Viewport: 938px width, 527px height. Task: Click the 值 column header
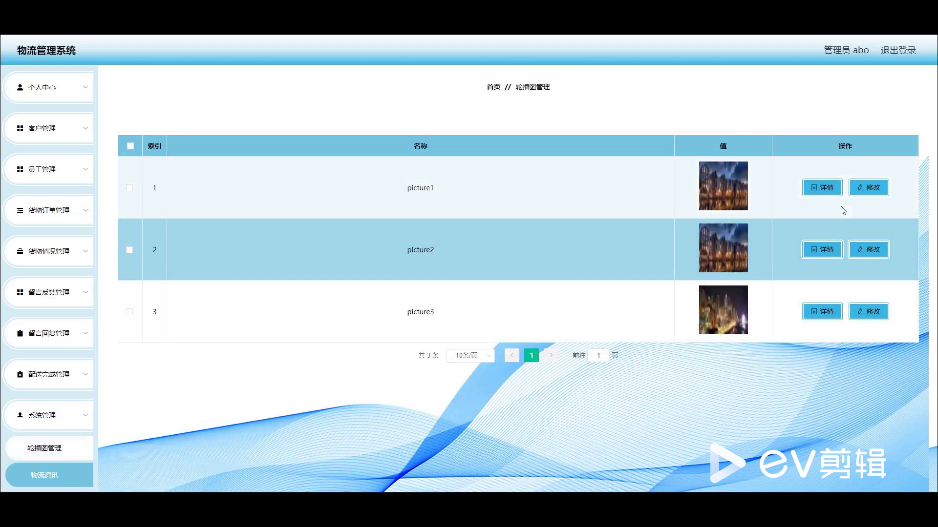click(x=723, y=146)
